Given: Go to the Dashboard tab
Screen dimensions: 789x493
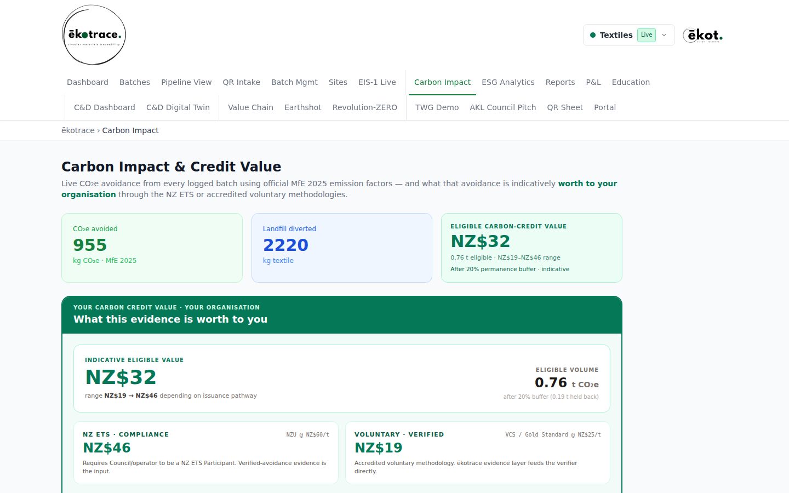Looking at the screenshot, I should [x=88, y=82].
